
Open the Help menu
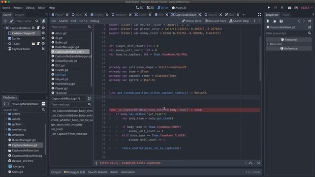(x=52, y=8)
